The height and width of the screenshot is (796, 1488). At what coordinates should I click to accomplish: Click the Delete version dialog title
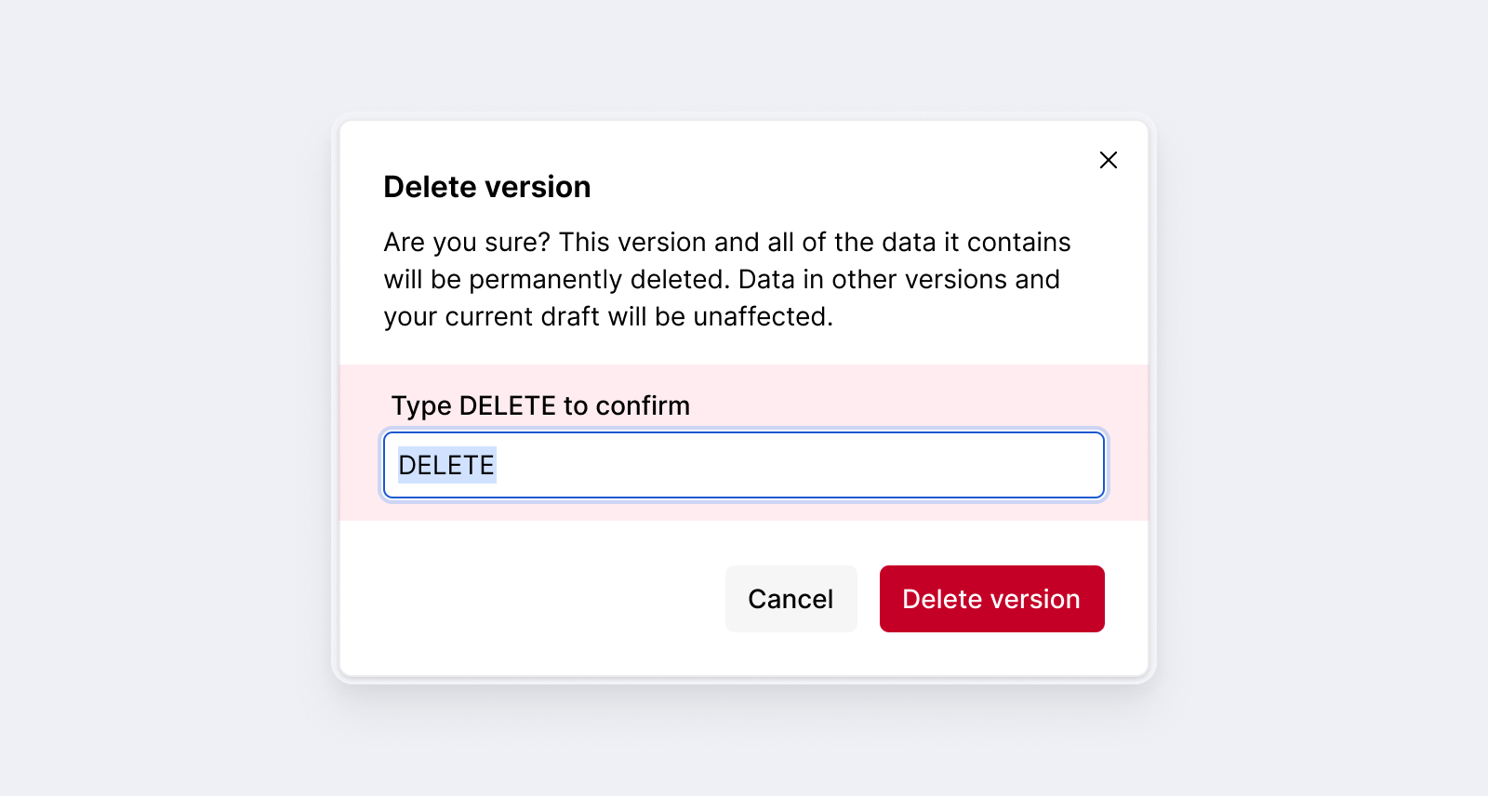[x=485, y=186]
